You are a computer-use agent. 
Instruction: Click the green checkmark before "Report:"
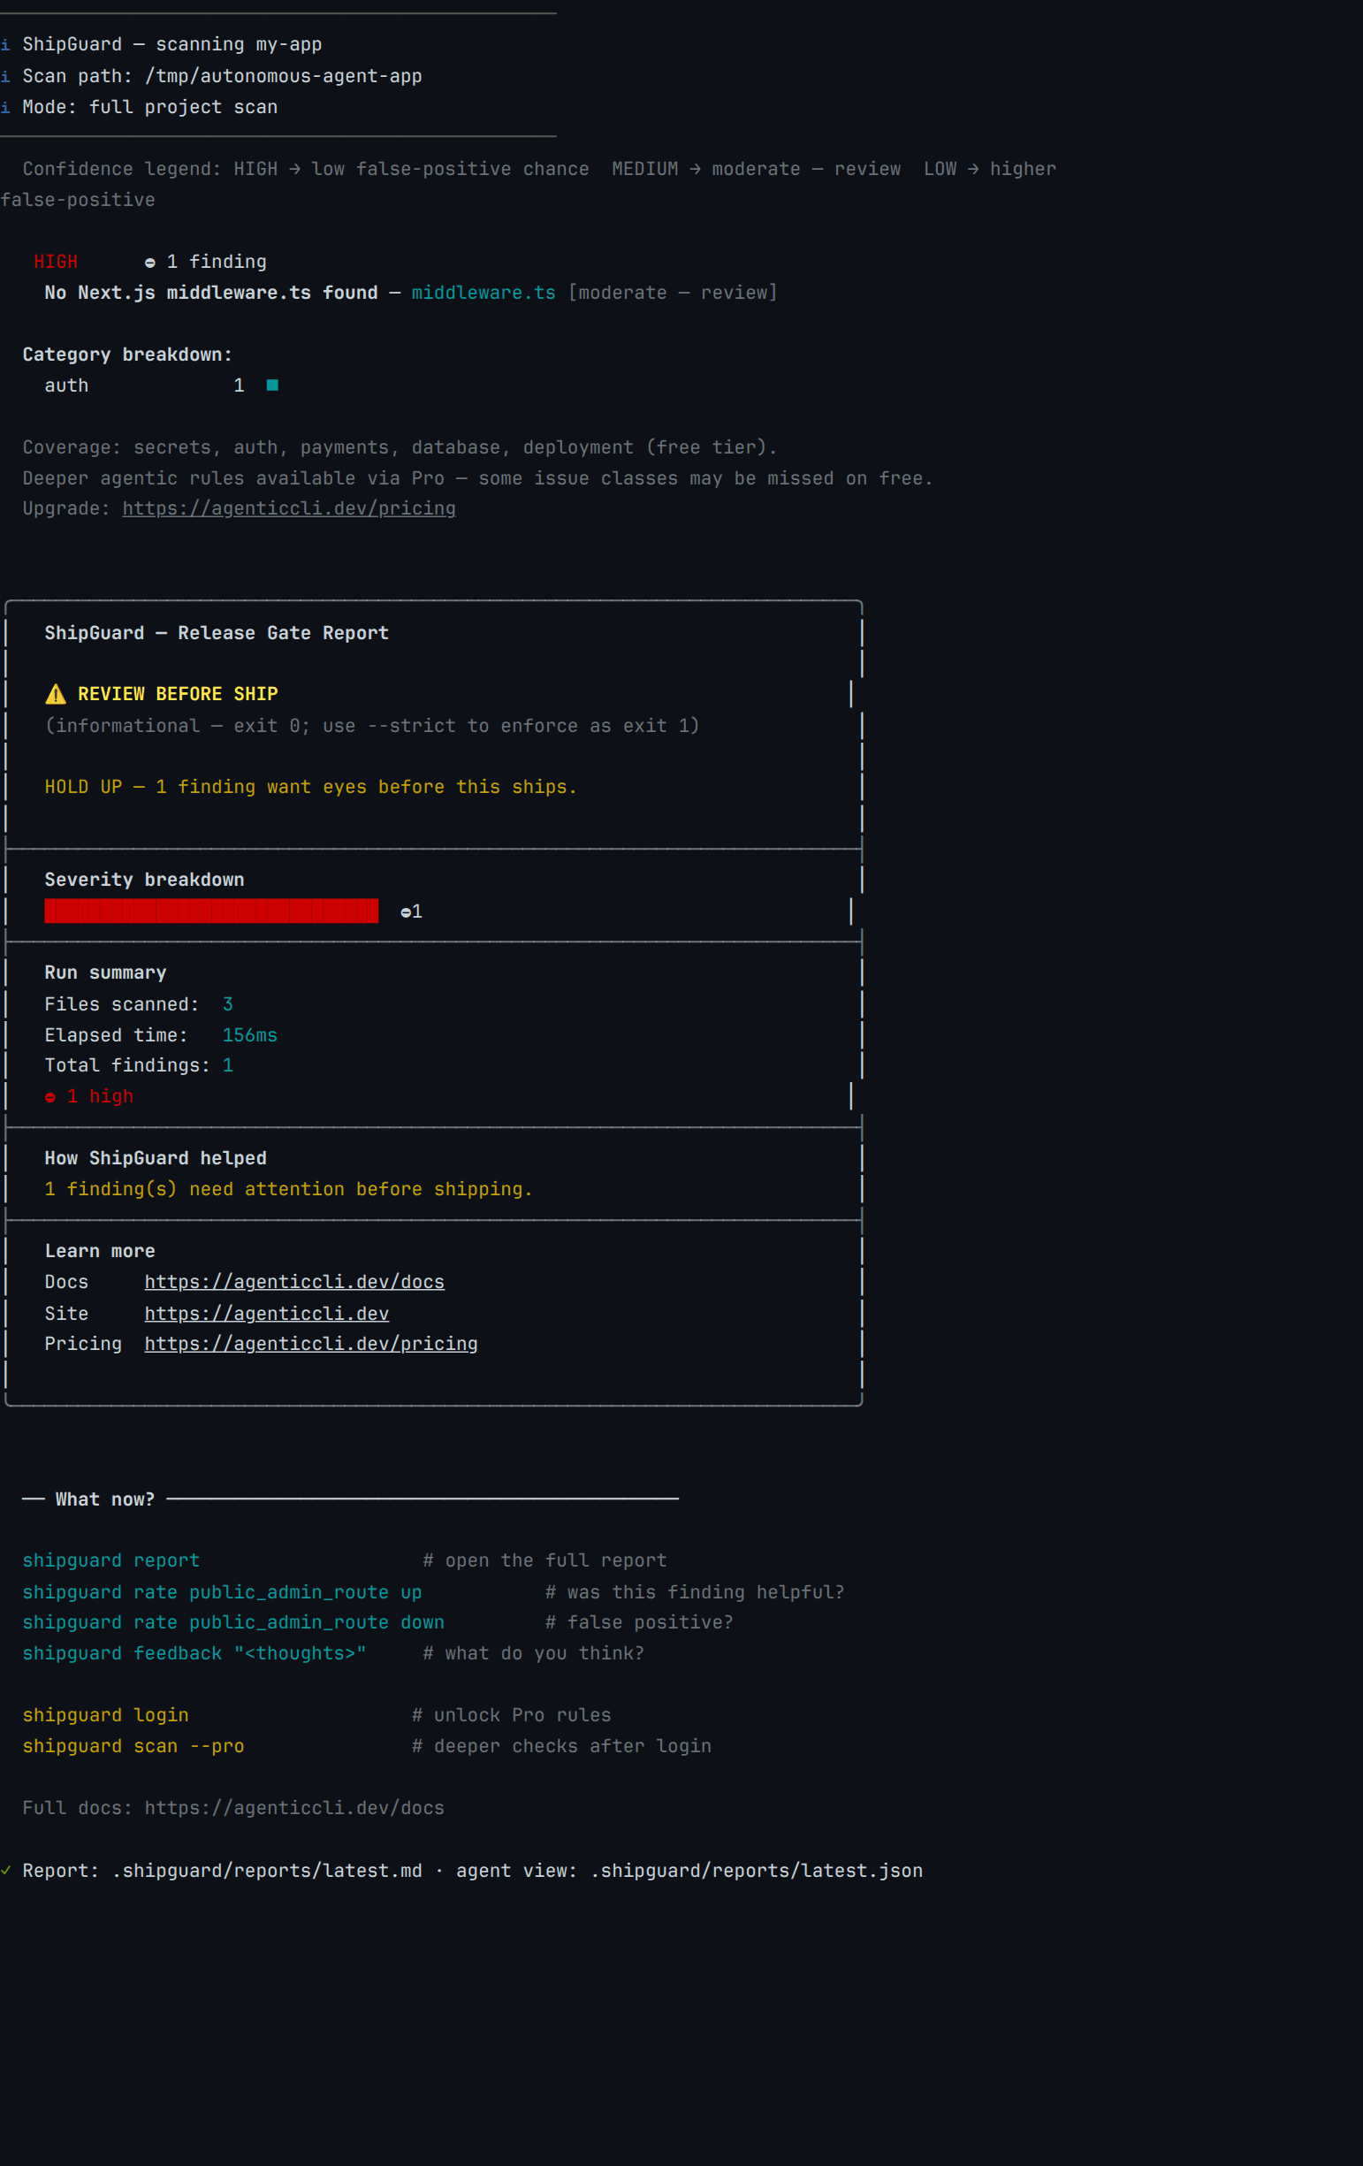click(x=5, y=1870)
